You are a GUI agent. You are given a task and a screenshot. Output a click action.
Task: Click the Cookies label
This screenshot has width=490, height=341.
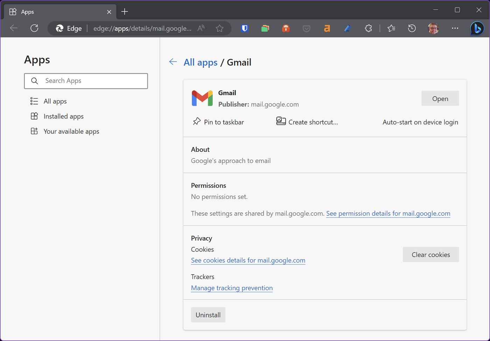point(202,249)
